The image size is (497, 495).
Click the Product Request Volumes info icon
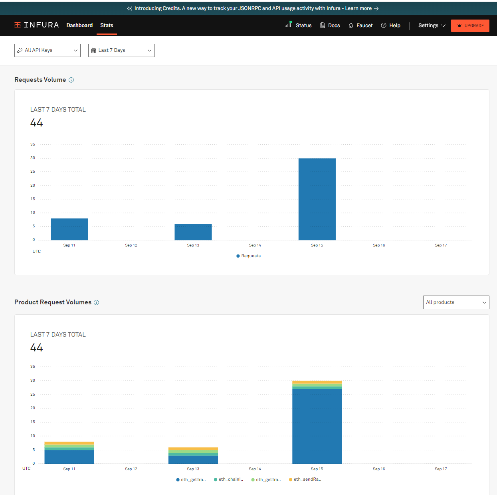tap(96, 302)
